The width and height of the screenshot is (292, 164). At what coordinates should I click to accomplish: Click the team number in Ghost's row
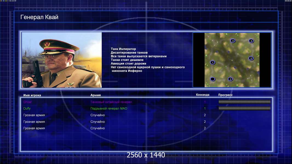pos(205,102)
